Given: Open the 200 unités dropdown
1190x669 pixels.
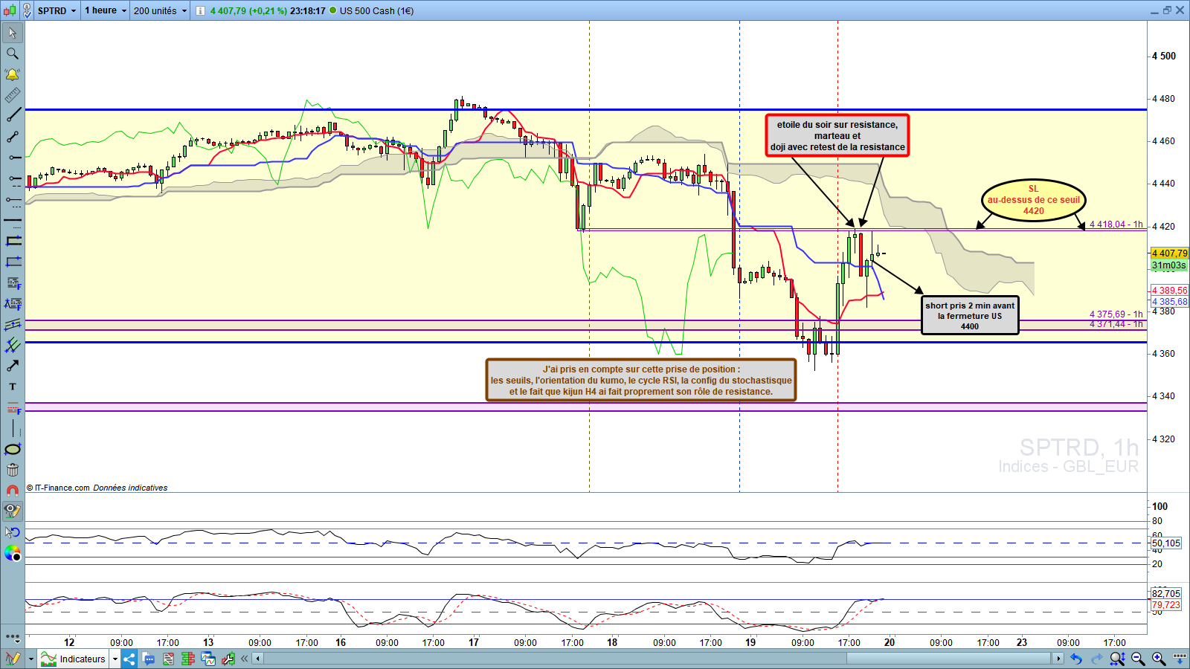Looking at the screenshot, I should click(160, 10).
